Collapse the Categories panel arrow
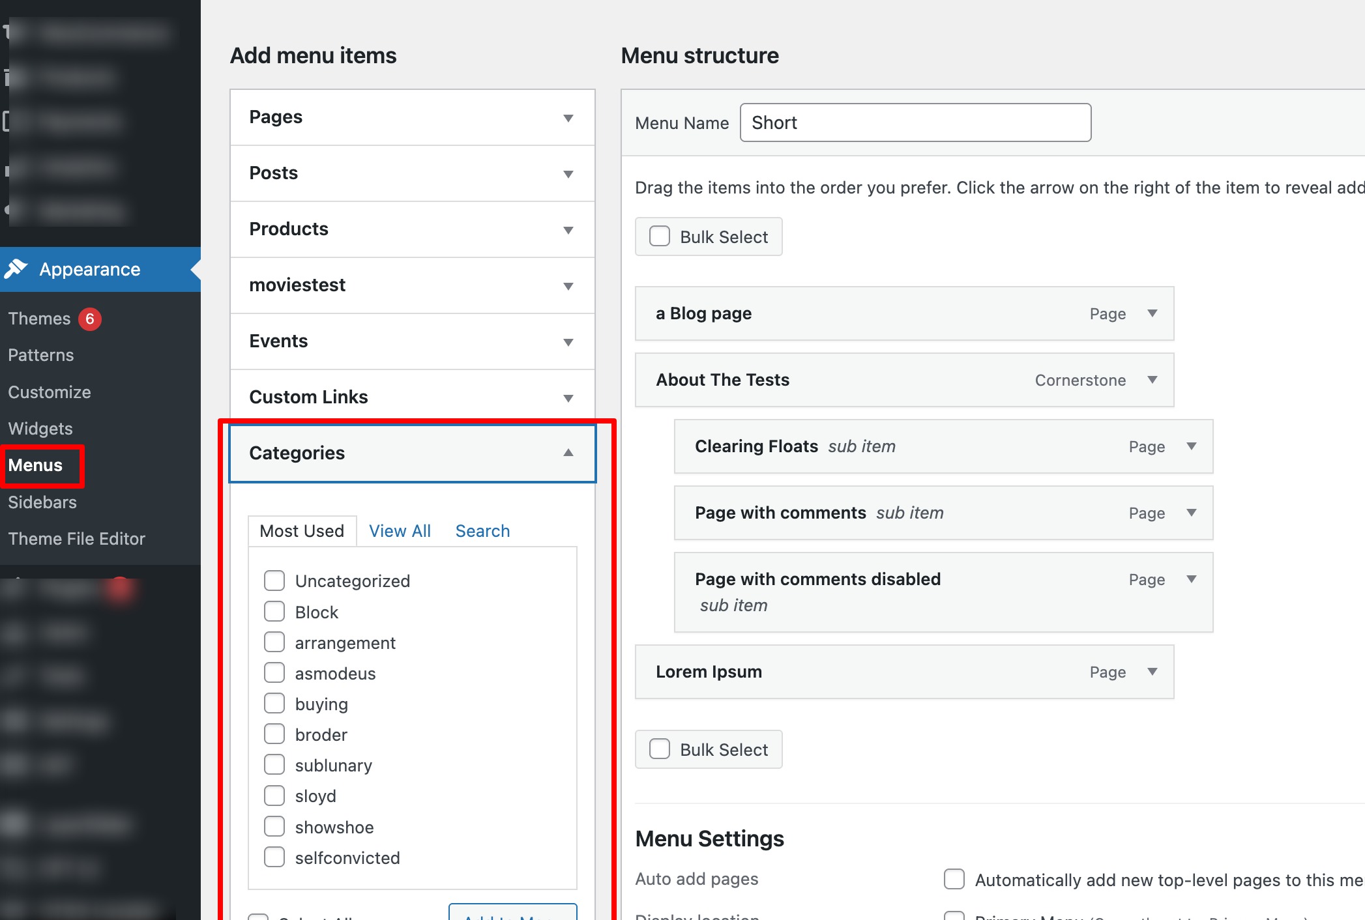The width and height of the screenshot is (1365, 920). click(568, 453)
